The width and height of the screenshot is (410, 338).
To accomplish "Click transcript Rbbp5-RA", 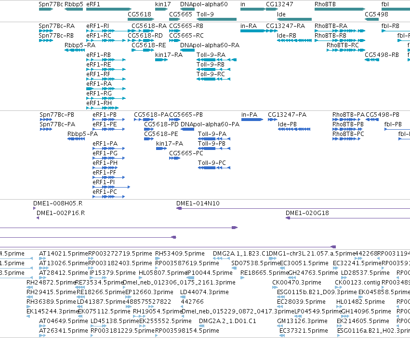I will (x=80, y=45).
